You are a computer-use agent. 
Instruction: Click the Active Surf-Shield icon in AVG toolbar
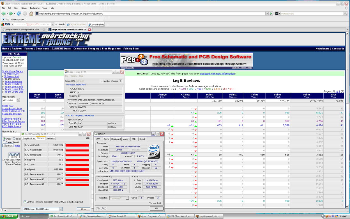(68, 24)
